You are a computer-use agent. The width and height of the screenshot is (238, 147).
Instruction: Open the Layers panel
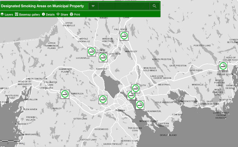coord(7,14)
